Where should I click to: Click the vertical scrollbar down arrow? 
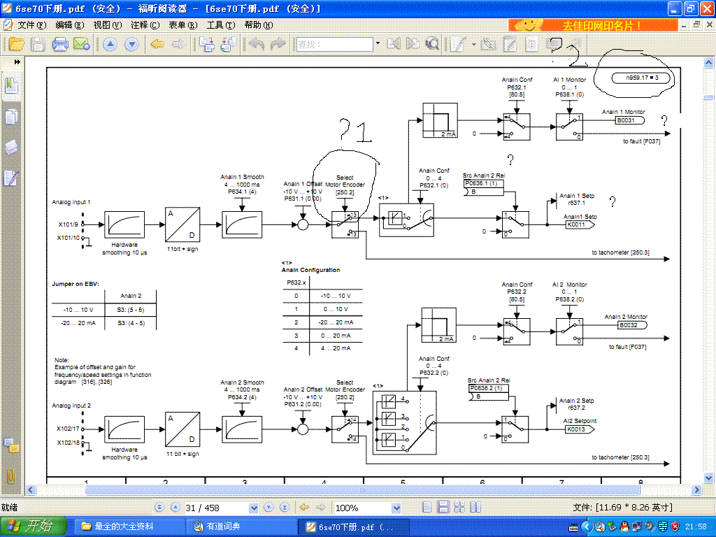(709, 478)
